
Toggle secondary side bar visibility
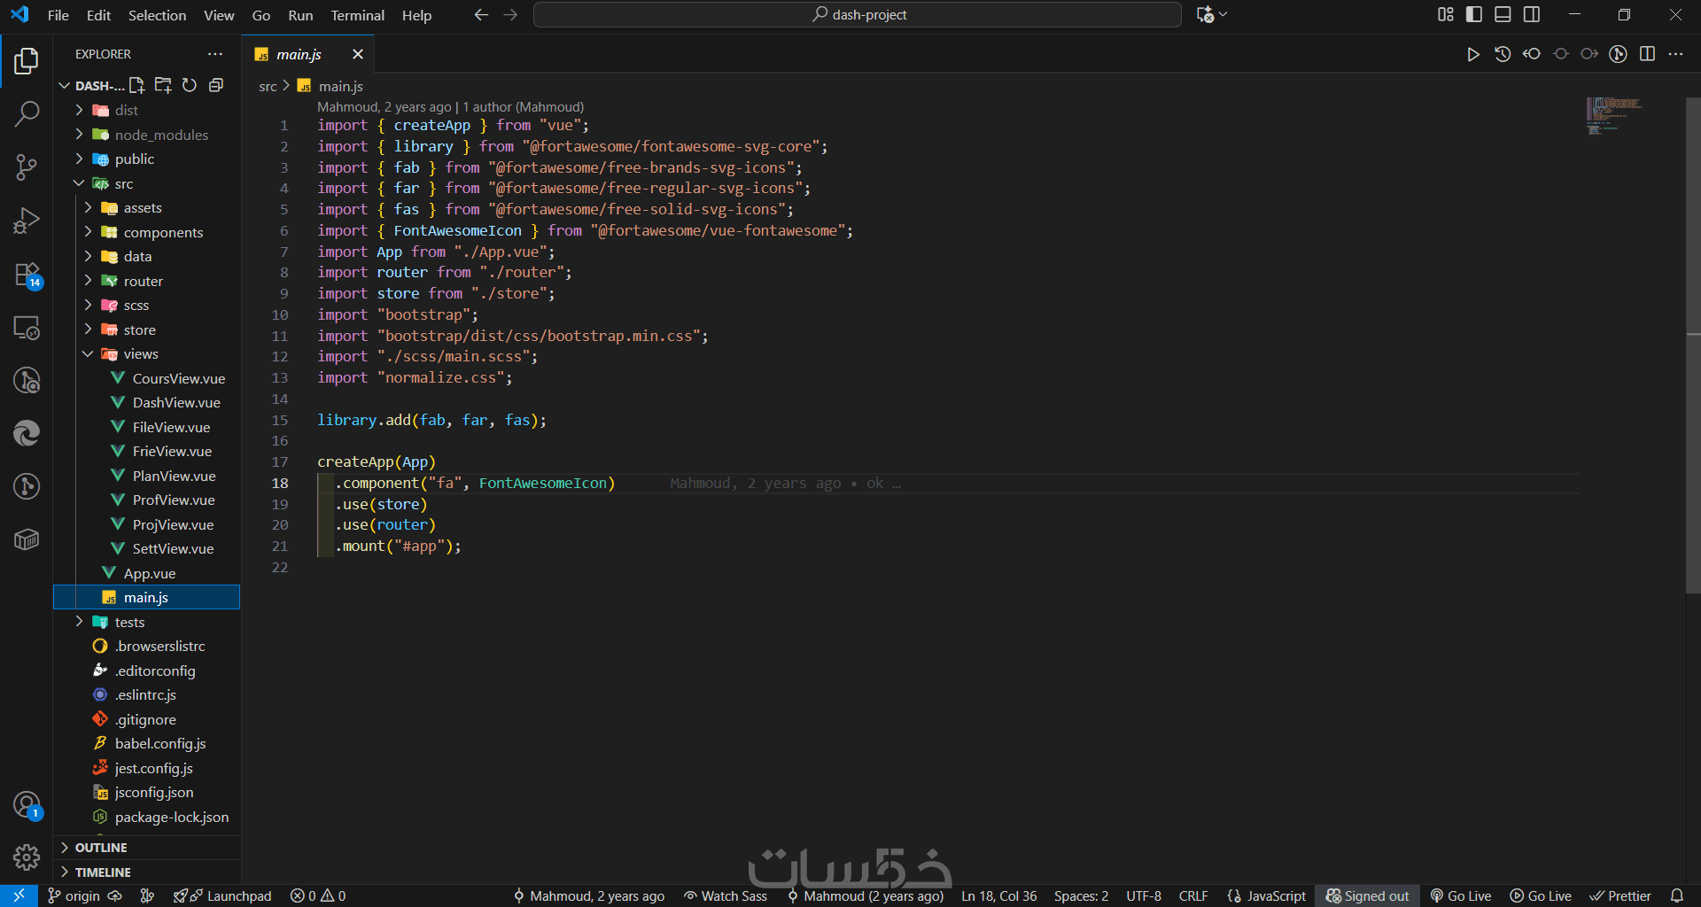[x=1531, y=14]
